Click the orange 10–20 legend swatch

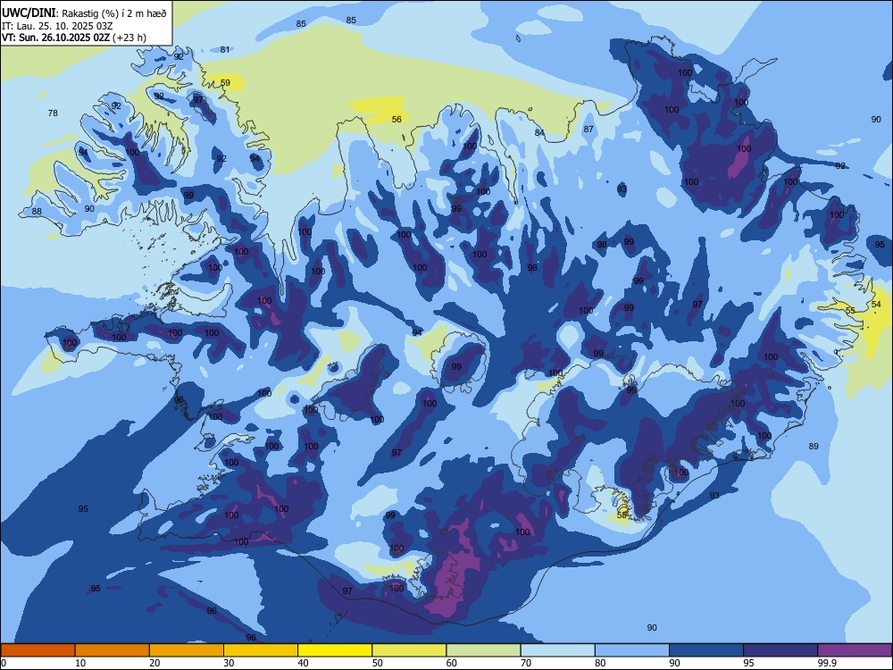(x=113, y=650)
